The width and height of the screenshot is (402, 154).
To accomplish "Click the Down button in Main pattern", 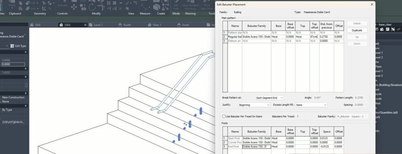I will click(357, 44).
